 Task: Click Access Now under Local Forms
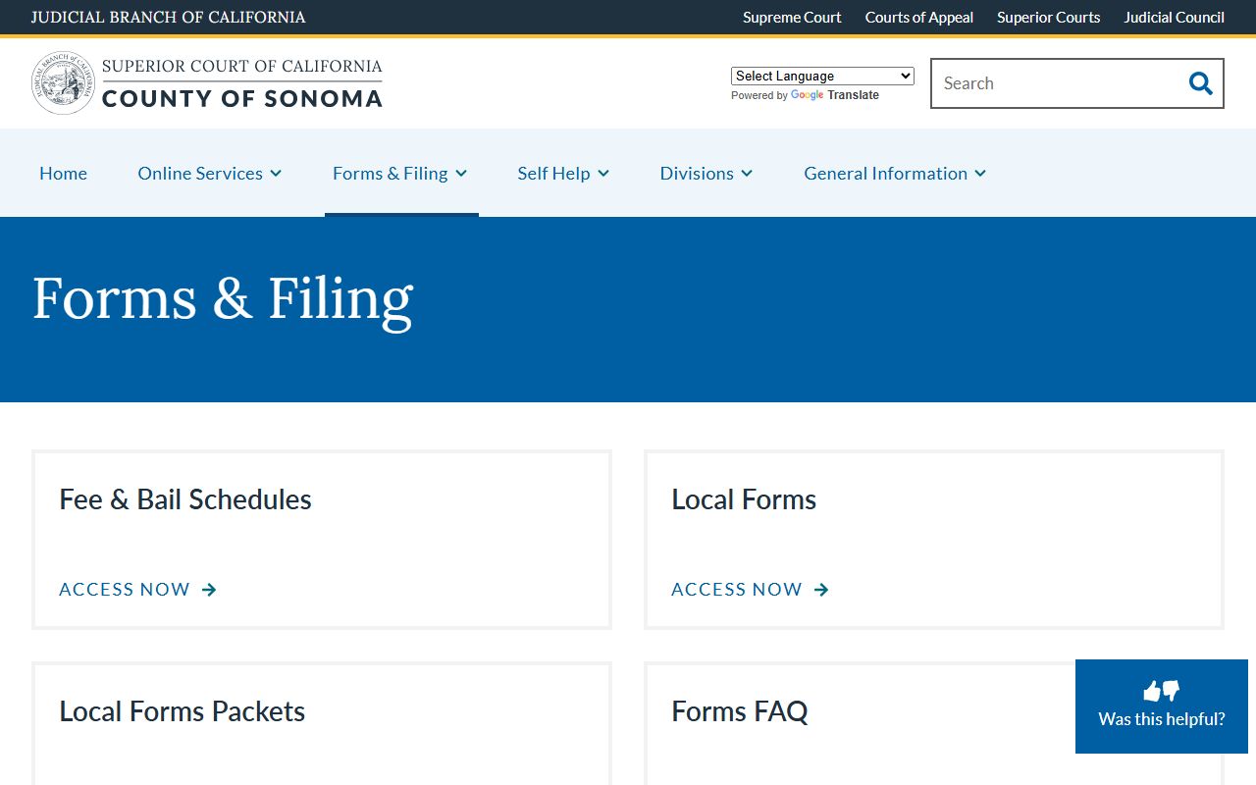tap(737, 590)
